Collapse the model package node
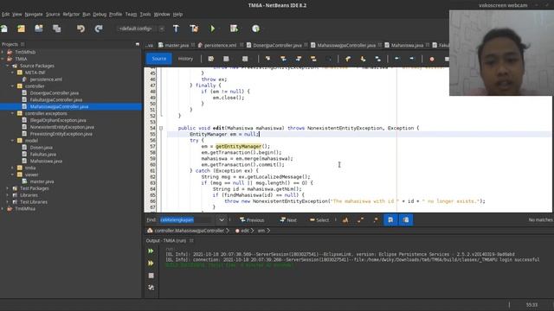Image resolution: width=554 pixels, height=311 pixels. 13,141
